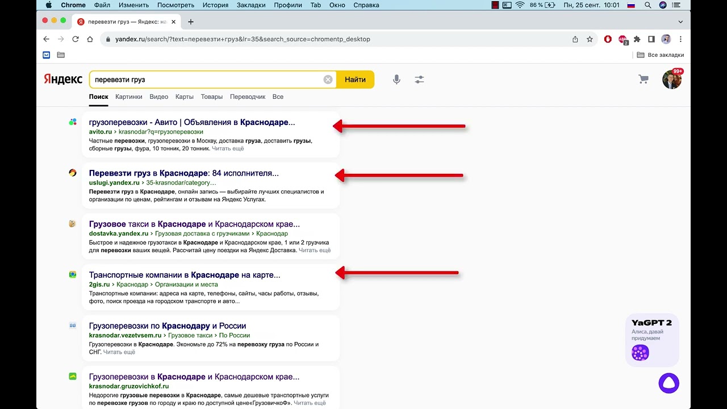Open the bookmarks bar folder icon
Screen dimensions: 727x409
[61, 55]
